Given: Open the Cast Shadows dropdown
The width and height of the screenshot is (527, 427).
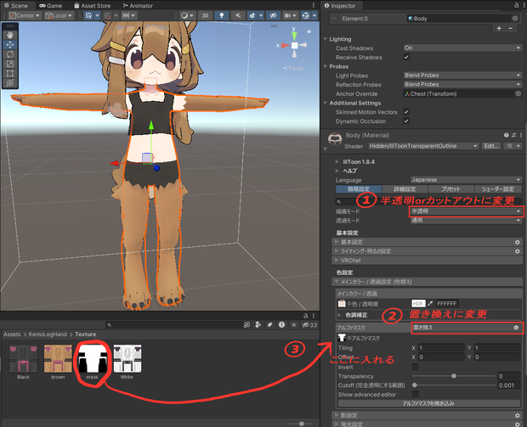Looking at the screenshot, I should [x=462, y=48].
